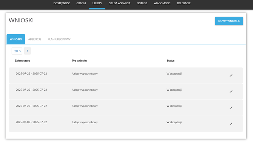The width and height of the screenshot is (253, 142).
Task: Open DOSTĘPNOŚĆ in top navigation
Action: pos(62,3)
